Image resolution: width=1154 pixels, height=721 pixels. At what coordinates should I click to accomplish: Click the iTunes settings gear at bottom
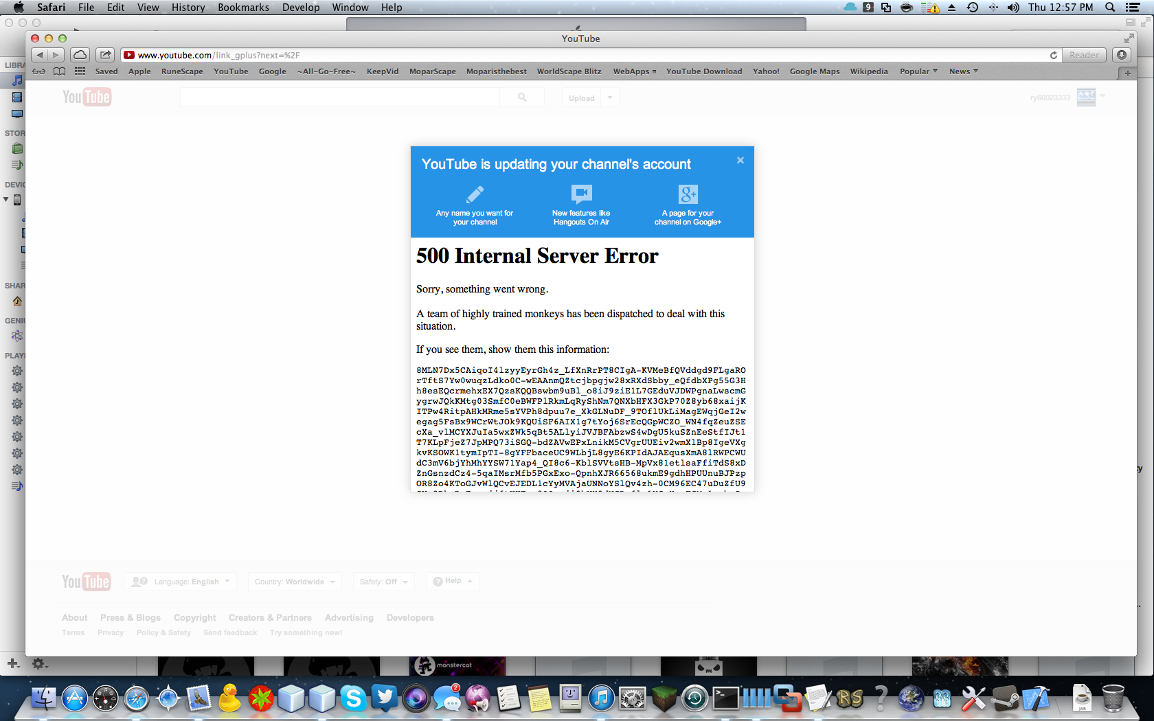39,663
